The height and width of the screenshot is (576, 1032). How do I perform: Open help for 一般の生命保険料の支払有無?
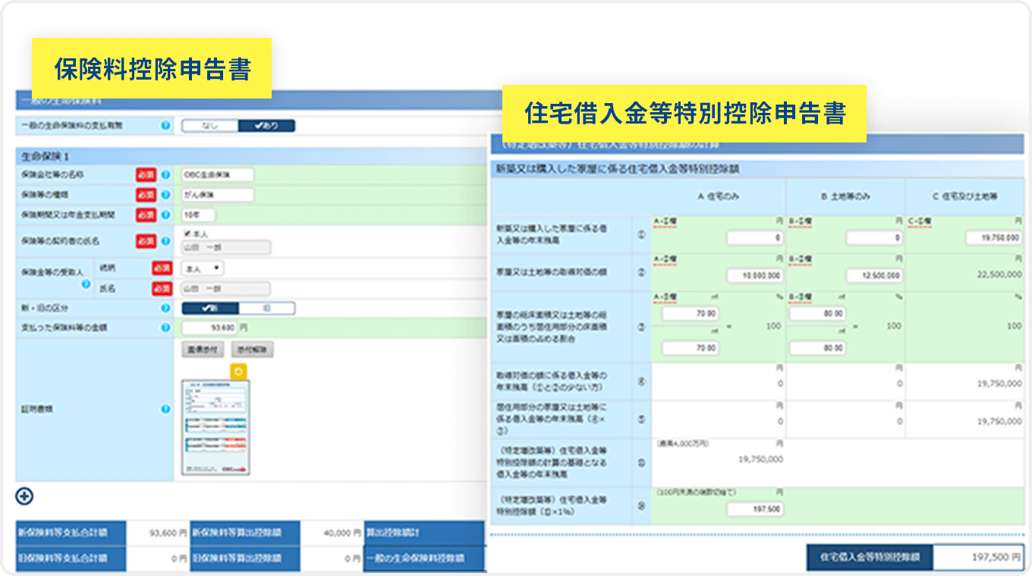click(x=165, y=126)
